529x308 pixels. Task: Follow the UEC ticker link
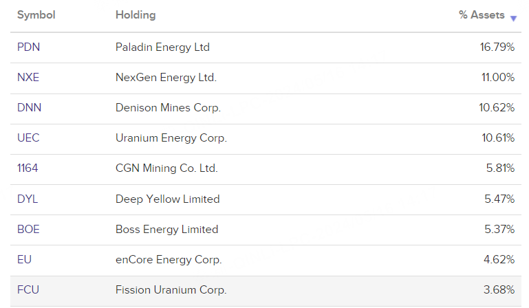28,138
